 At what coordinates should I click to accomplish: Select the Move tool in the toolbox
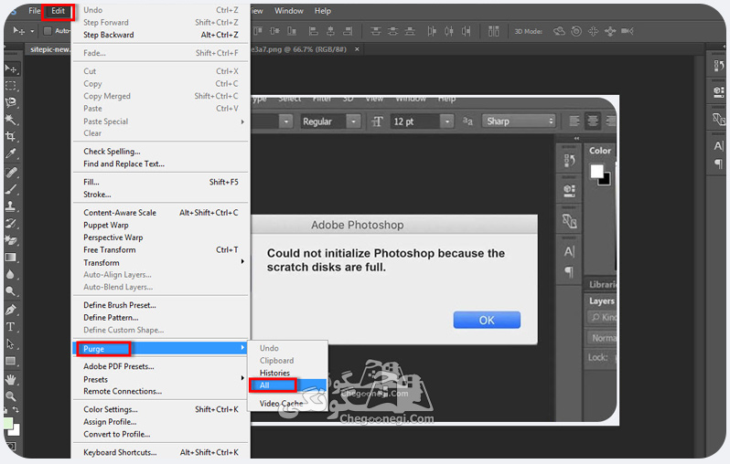(11, 69)
